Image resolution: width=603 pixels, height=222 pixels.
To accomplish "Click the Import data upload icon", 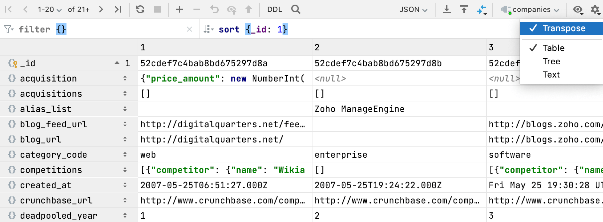I will pyautogui.click(x=464, y=9).
